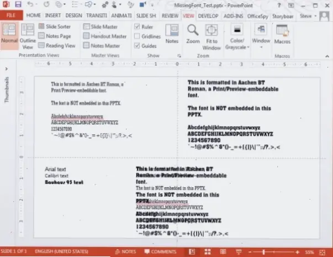
Task: Click the Bauhaus 93 text line
Action: pyautogui.click(x=64, y=182)
